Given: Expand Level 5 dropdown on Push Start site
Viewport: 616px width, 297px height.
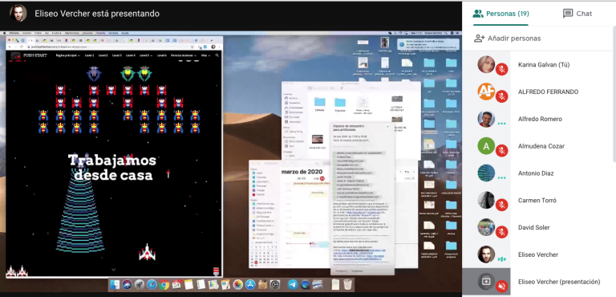Looking at the screenshot, I should 146,55.
